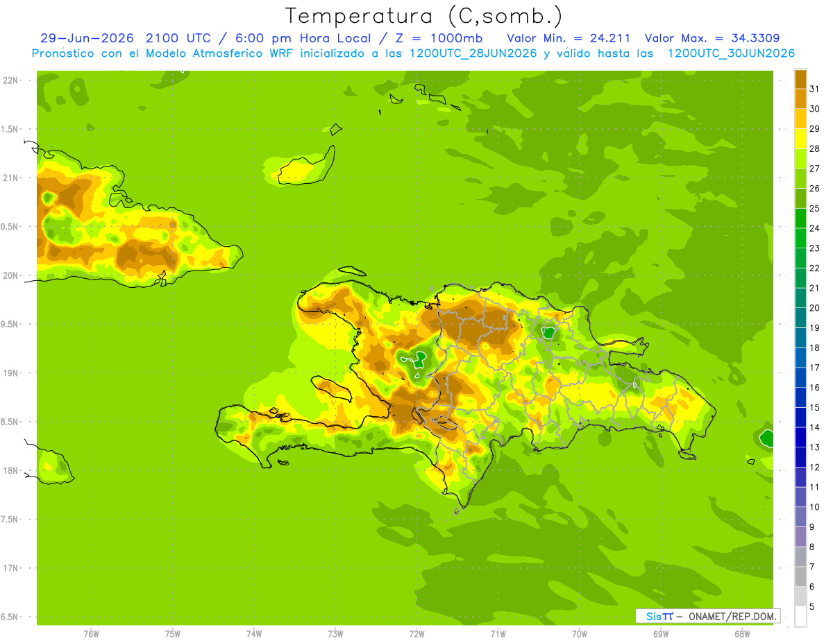
Task: Click the longitude axis label "76W"
Action: click(91, 634)
